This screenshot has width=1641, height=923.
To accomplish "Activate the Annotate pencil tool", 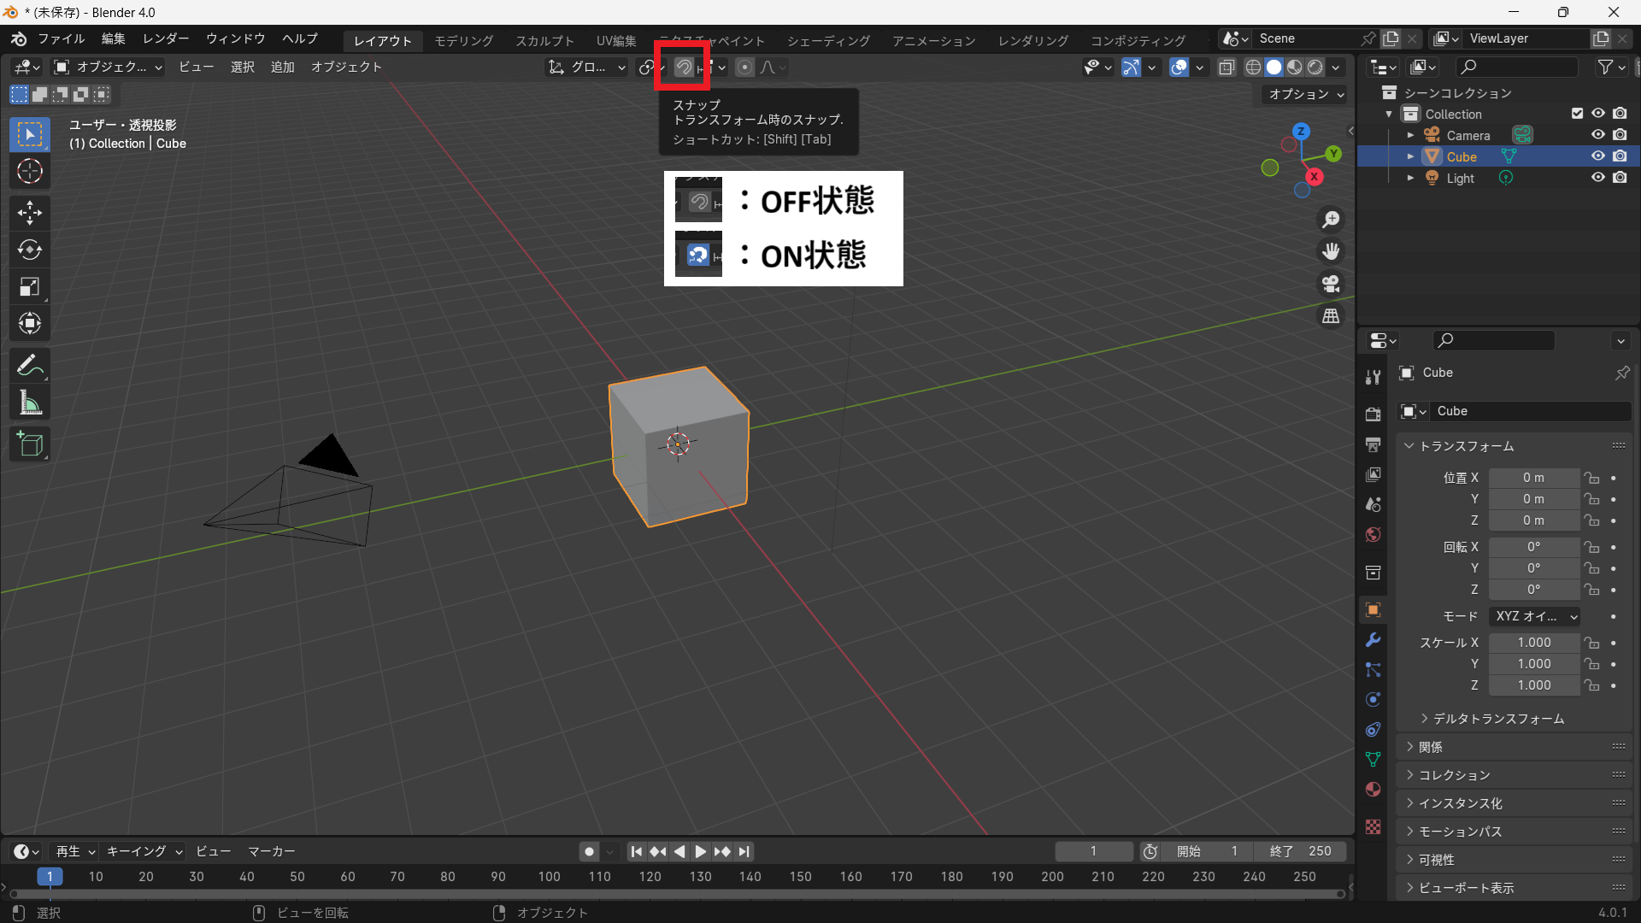I will tap(30, 366).
